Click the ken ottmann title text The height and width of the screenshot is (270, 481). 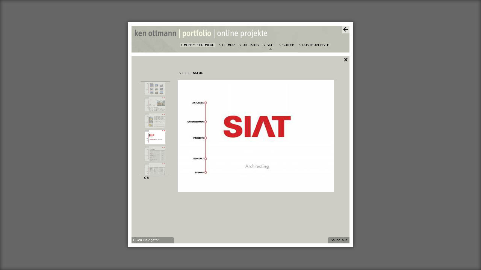(155, 33)
